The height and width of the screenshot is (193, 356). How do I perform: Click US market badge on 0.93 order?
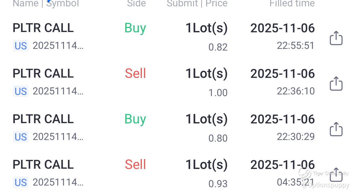coord(21,183)
